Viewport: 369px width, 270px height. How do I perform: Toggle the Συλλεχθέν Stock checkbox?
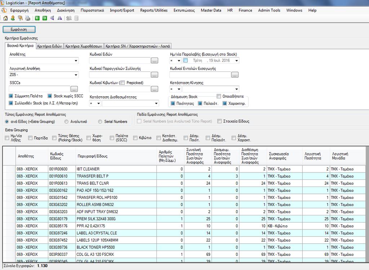coord(11,103)
